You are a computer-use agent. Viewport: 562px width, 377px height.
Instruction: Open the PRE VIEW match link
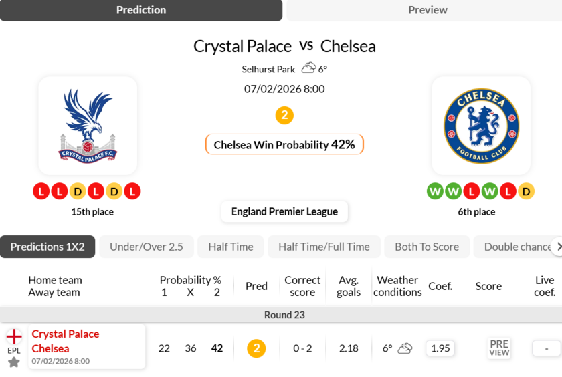pyautogui.click(x=499, y=348)
